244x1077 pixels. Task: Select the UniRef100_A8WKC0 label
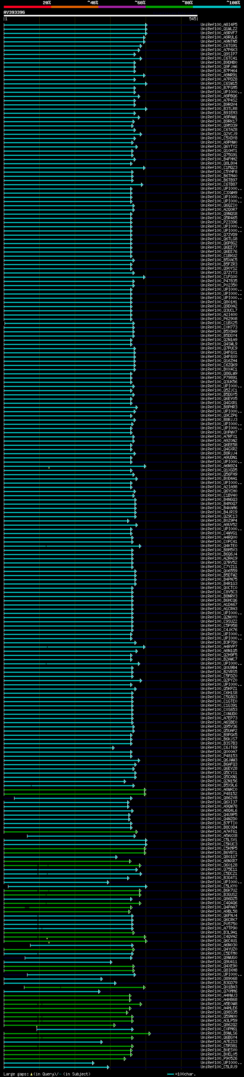tap(219, 790)
